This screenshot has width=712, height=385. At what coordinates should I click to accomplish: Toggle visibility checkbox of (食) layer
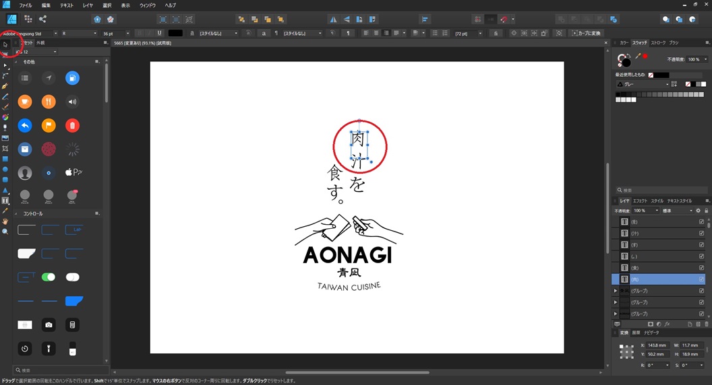coord(702,268)
